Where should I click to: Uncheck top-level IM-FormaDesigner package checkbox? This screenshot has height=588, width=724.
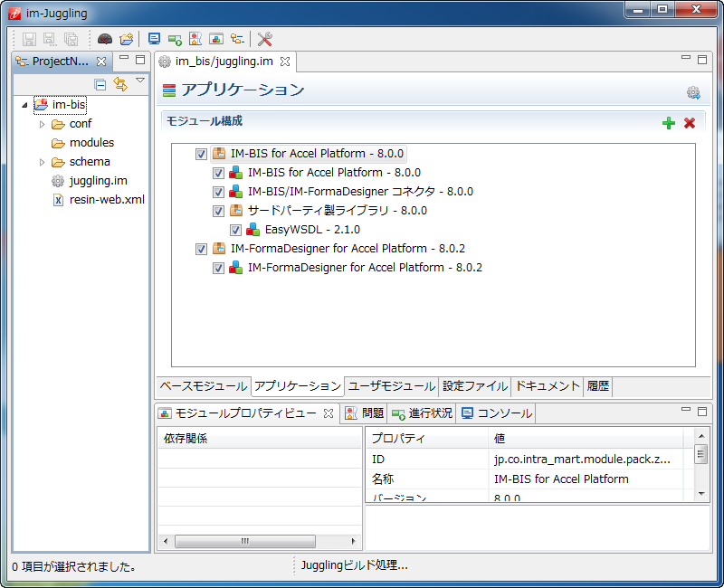pos(201,250)
